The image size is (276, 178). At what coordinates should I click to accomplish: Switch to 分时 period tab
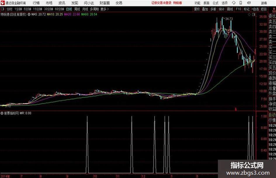click(x=10, y=9)
